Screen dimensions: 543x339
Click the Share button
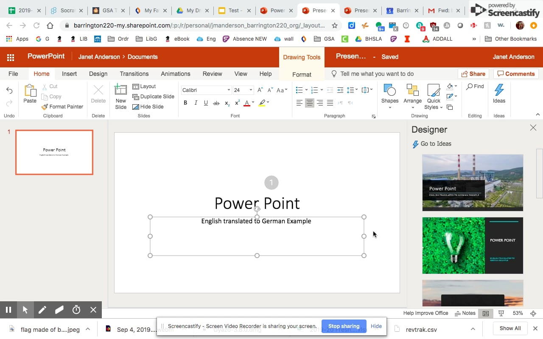click(473, 74)
